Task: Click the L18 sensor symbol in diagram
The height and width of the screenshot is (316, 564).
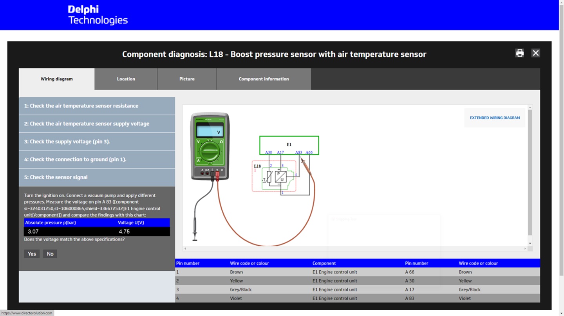Action: point(274,177)
